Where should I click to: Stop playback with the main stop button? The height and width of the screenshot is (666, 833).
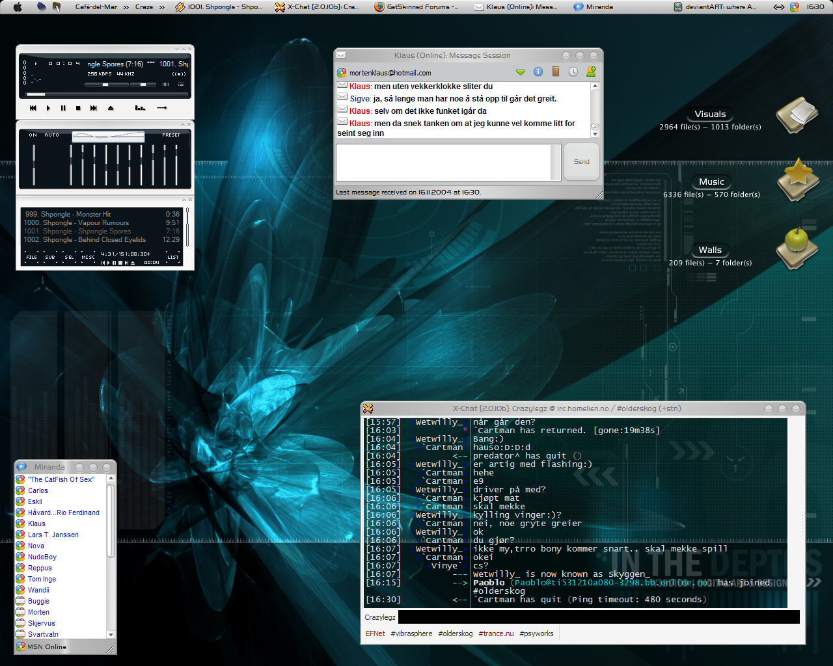pos(78,108)
